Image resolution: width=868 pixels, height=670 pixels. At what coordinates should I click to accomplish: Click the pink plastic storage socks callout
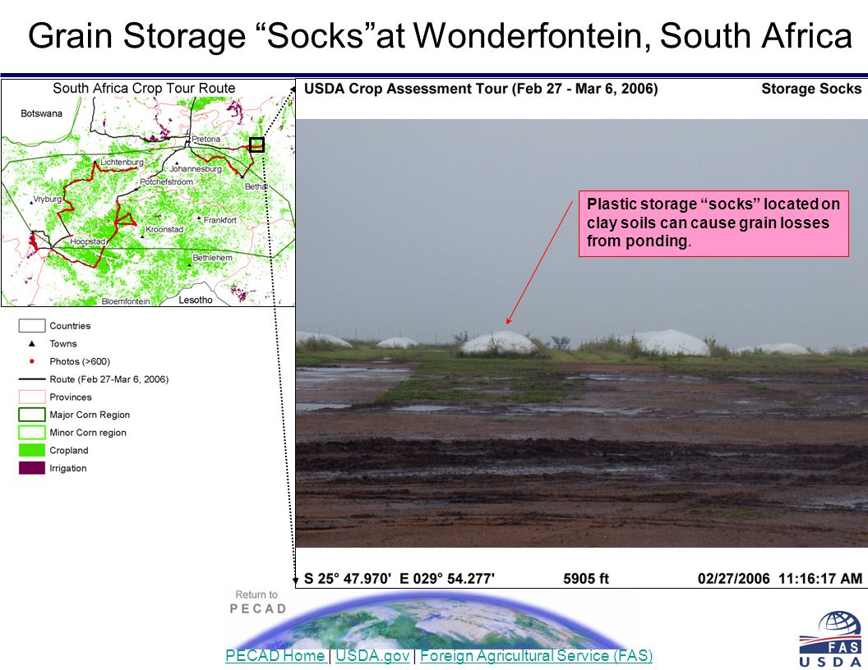coord(713,223)
